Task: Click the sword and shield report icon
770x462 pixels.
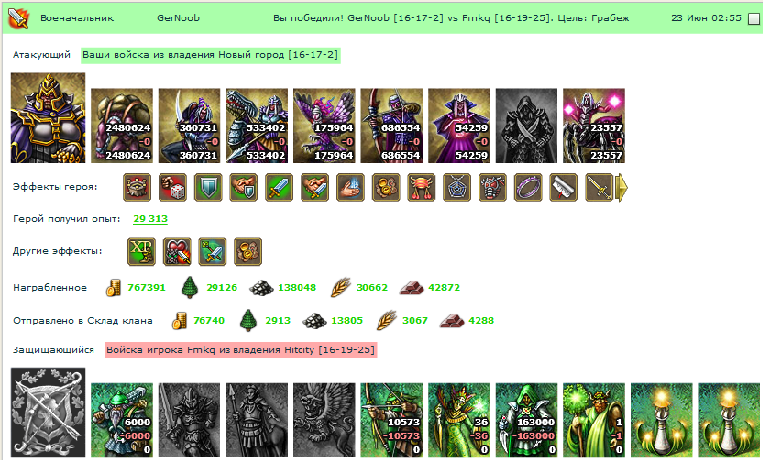Action: (x=18, y=18)
